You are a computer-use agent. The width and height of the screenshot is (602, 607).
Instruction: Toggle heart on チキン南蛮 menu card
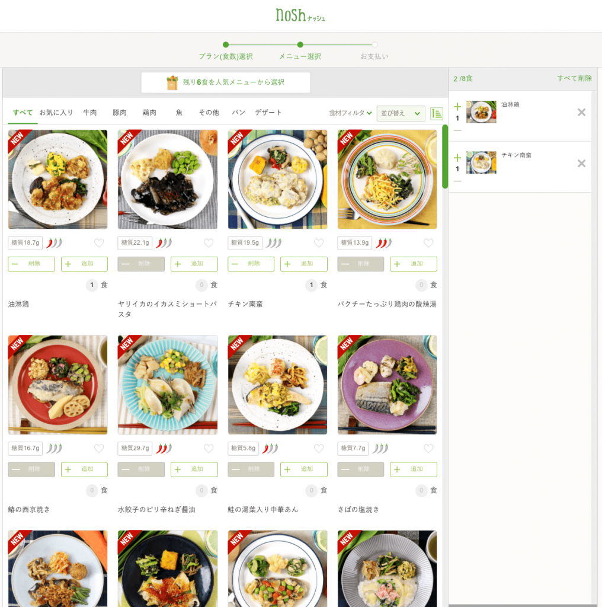(x=319, y=243)
